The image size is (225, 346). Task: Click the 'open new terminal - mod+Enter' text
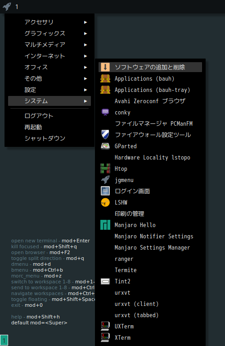tap(50, 241)
